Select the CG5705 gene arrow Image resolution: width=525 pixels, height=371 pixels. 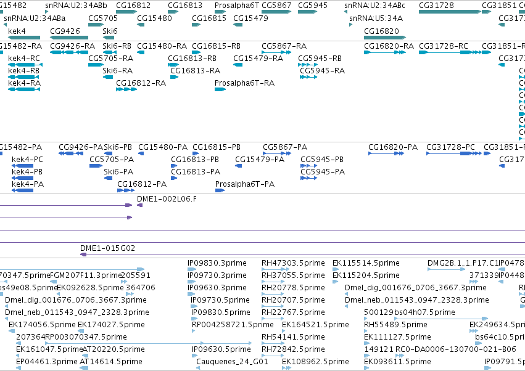(x=96, y=25)
